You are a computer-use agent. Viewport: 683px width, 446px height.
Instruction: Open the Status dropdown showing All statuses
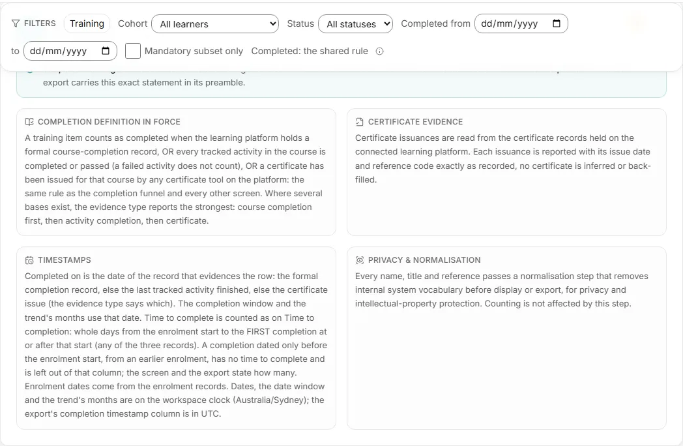pos(355,24)
